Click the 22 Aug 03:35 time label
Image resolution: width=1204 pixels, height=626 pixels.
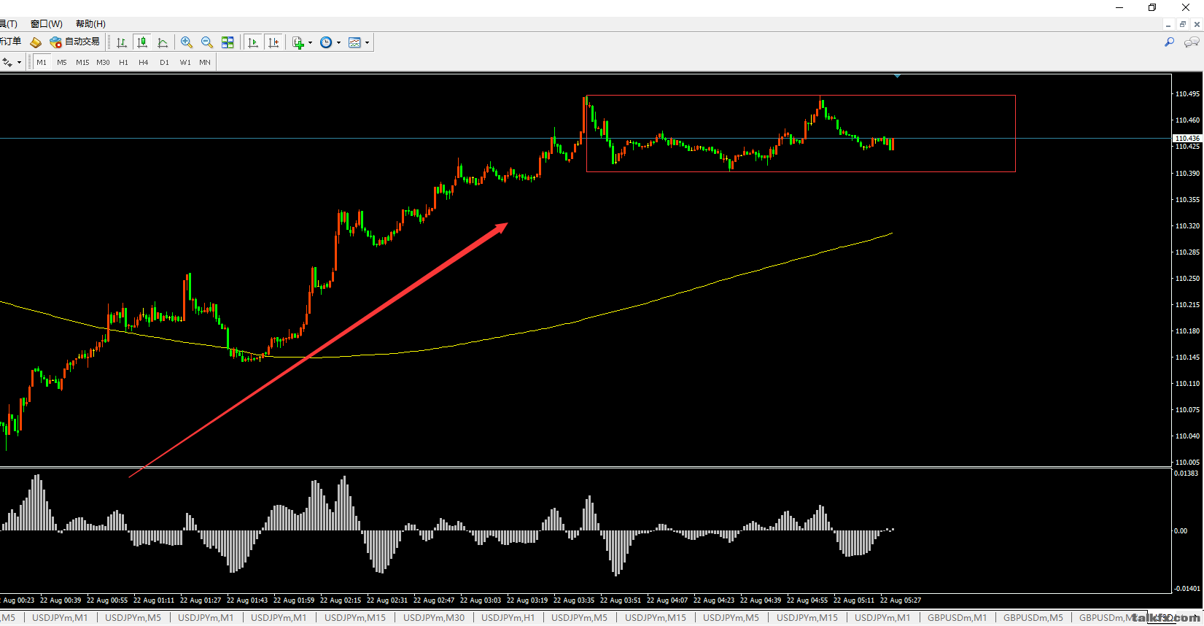574,600
